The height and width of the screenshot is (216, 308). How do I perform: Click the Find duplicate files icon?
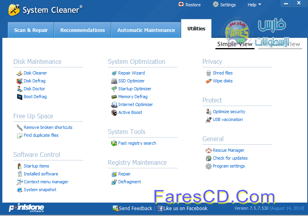coord(19,136)
